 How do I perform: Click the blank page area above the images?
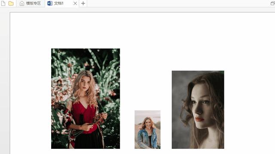coord(141,30)
